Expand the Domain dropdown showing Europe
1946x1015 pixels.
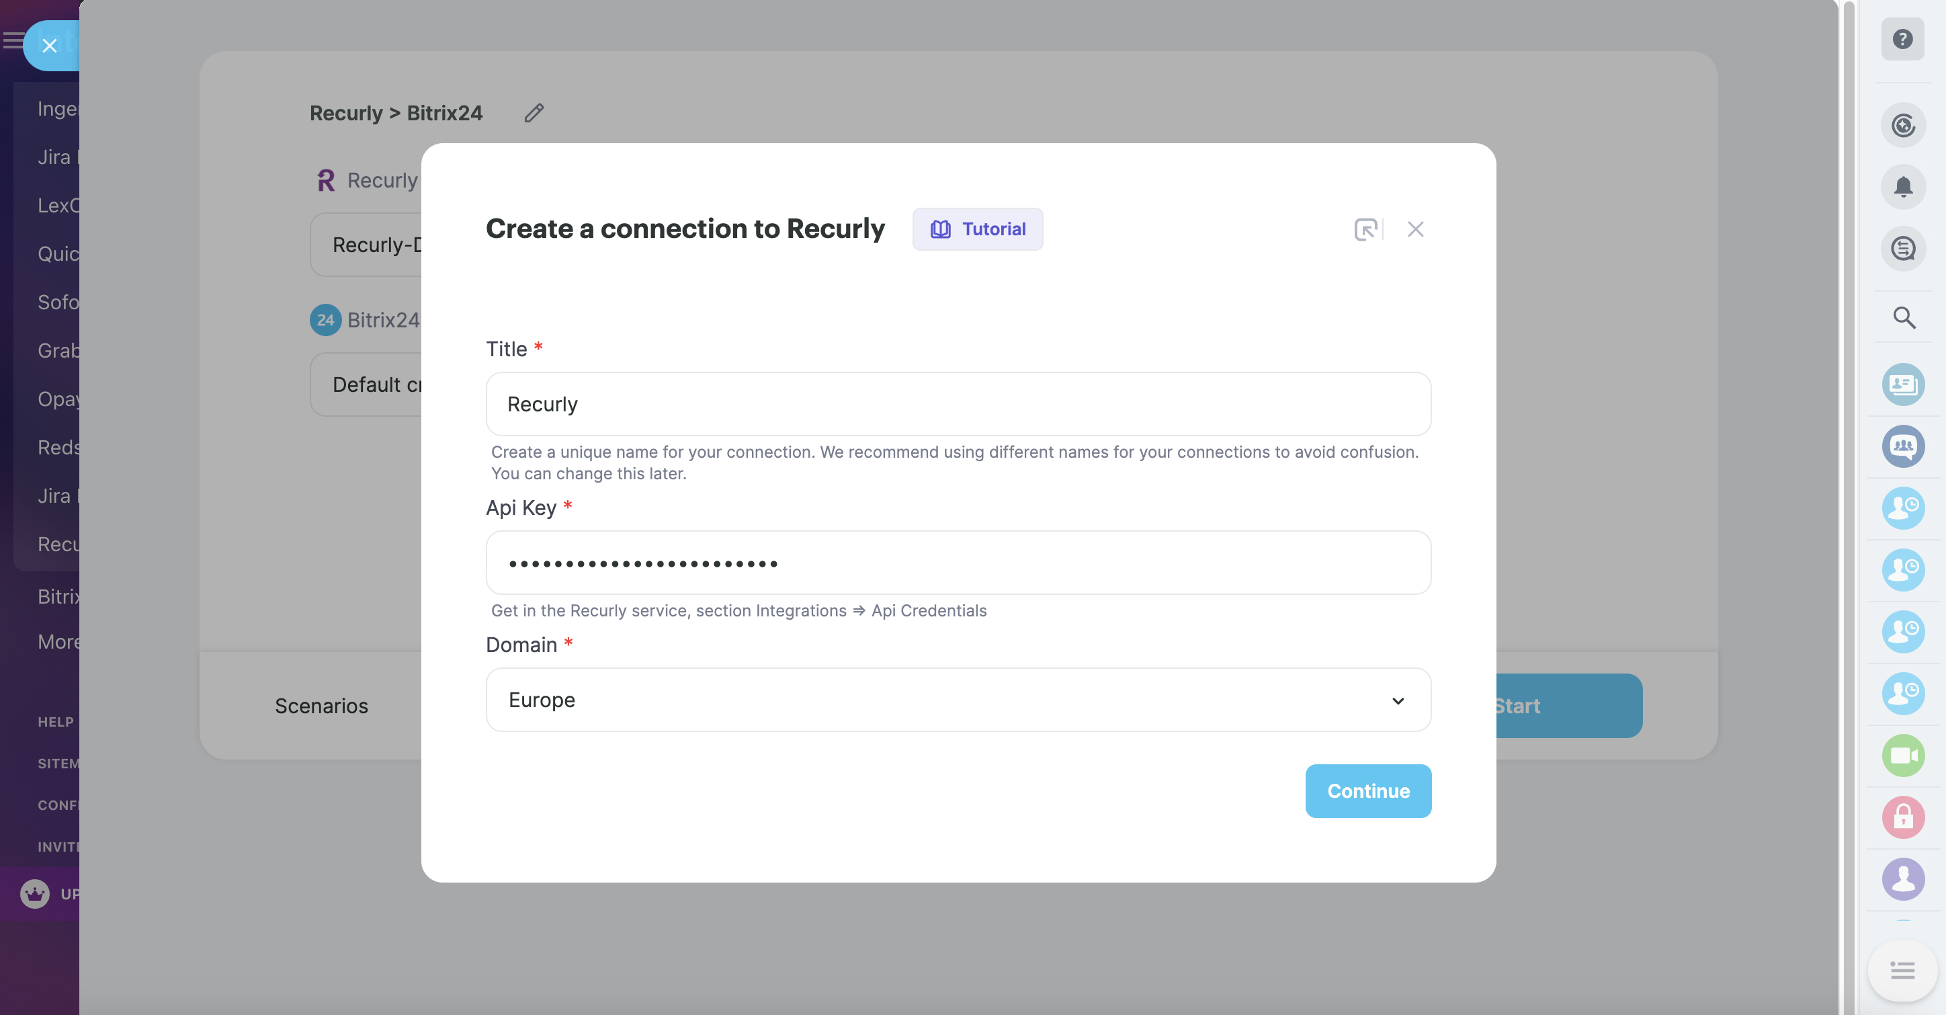(x=958, y=700)
